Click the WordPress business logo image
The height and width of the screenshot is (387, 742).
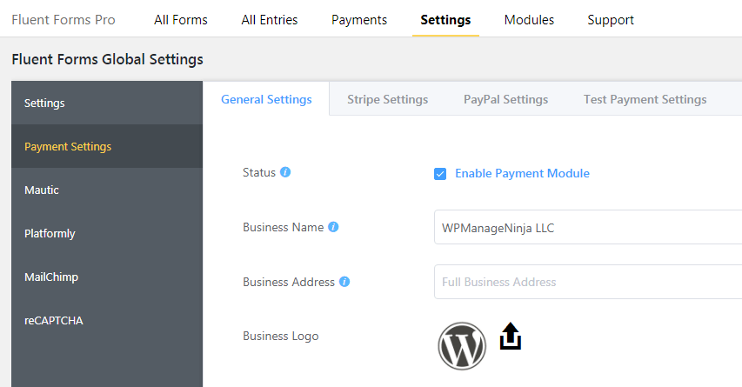[462, 346]
